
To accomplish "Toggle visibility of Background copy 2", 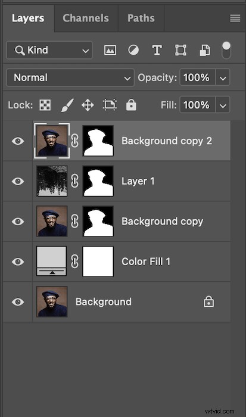I will coord(18,141).
